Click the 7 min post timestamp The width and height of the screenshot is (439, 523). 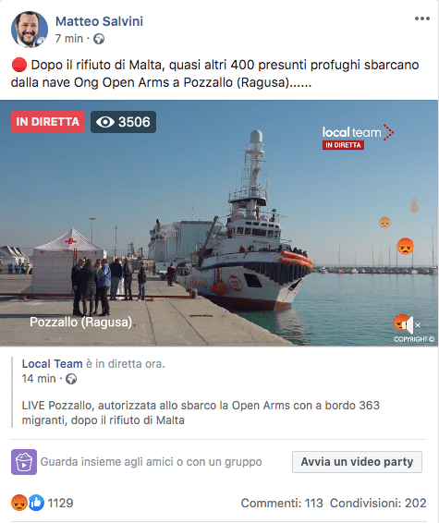[69, 39]
